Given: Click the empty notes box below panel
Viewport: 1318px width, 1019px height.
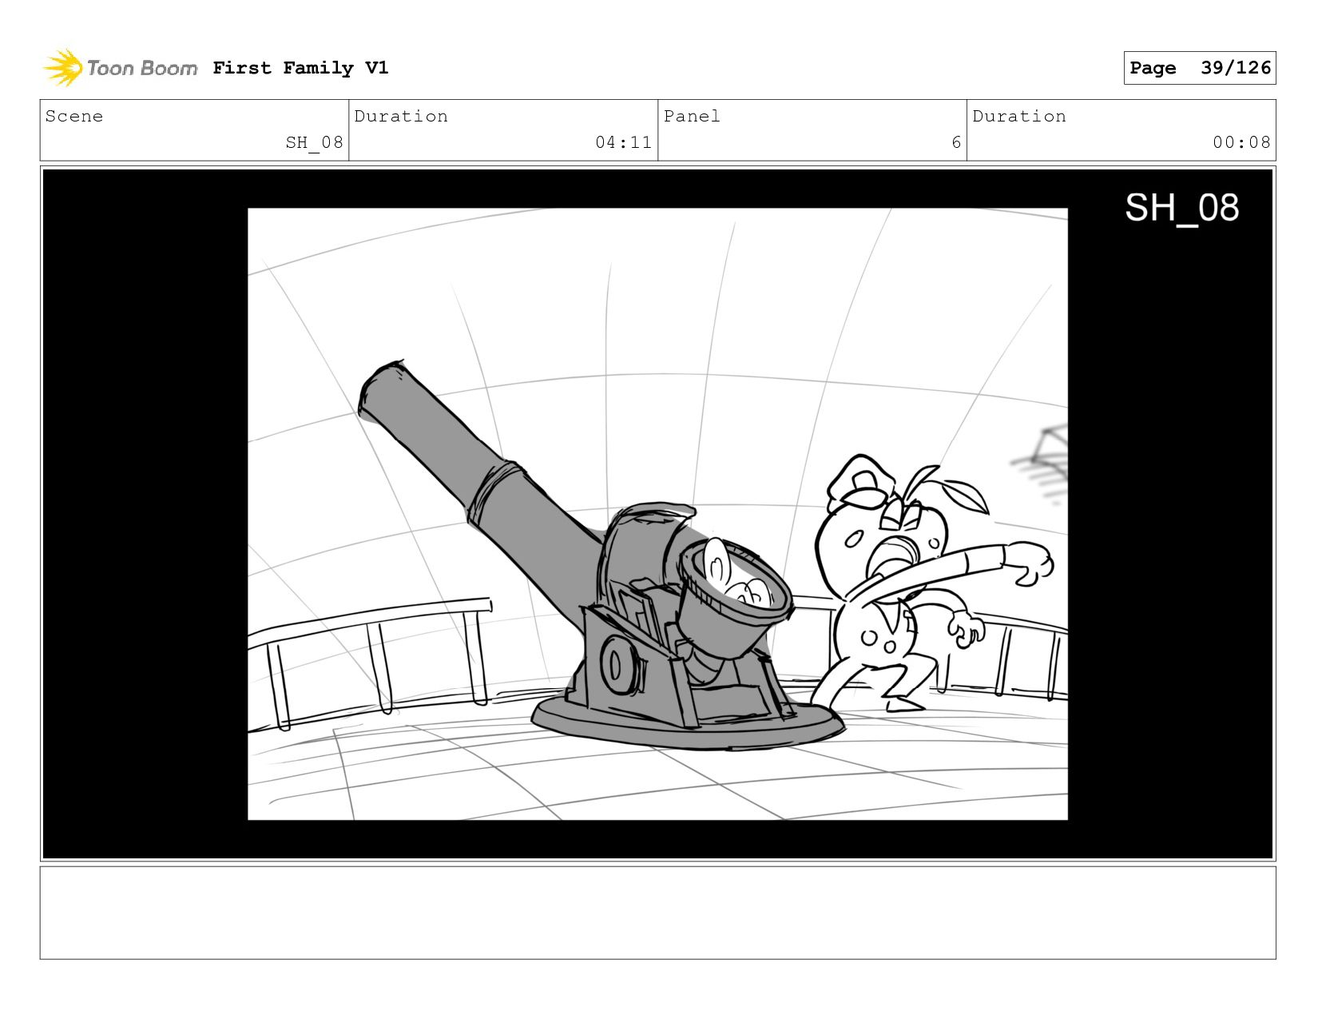Looking at the screenshot, I should (x=657, y=913).
